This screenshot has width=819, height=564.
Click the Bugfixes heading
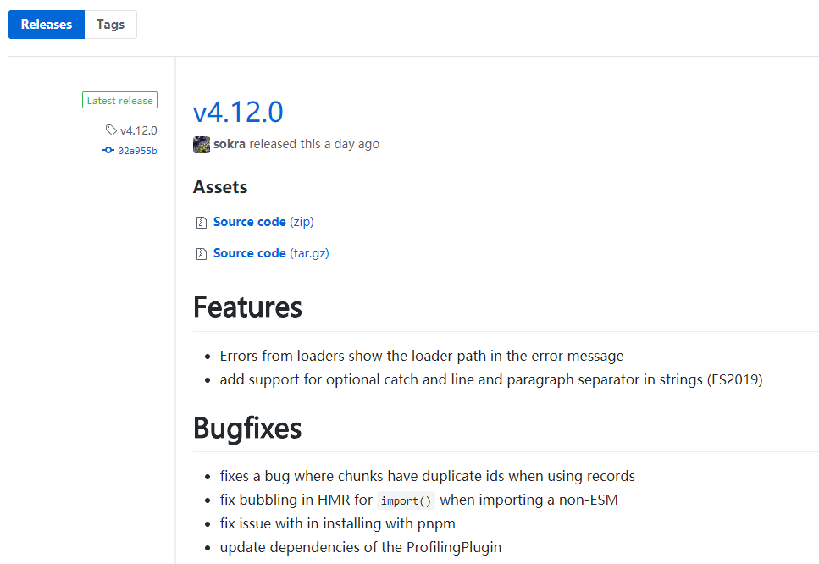247,429
